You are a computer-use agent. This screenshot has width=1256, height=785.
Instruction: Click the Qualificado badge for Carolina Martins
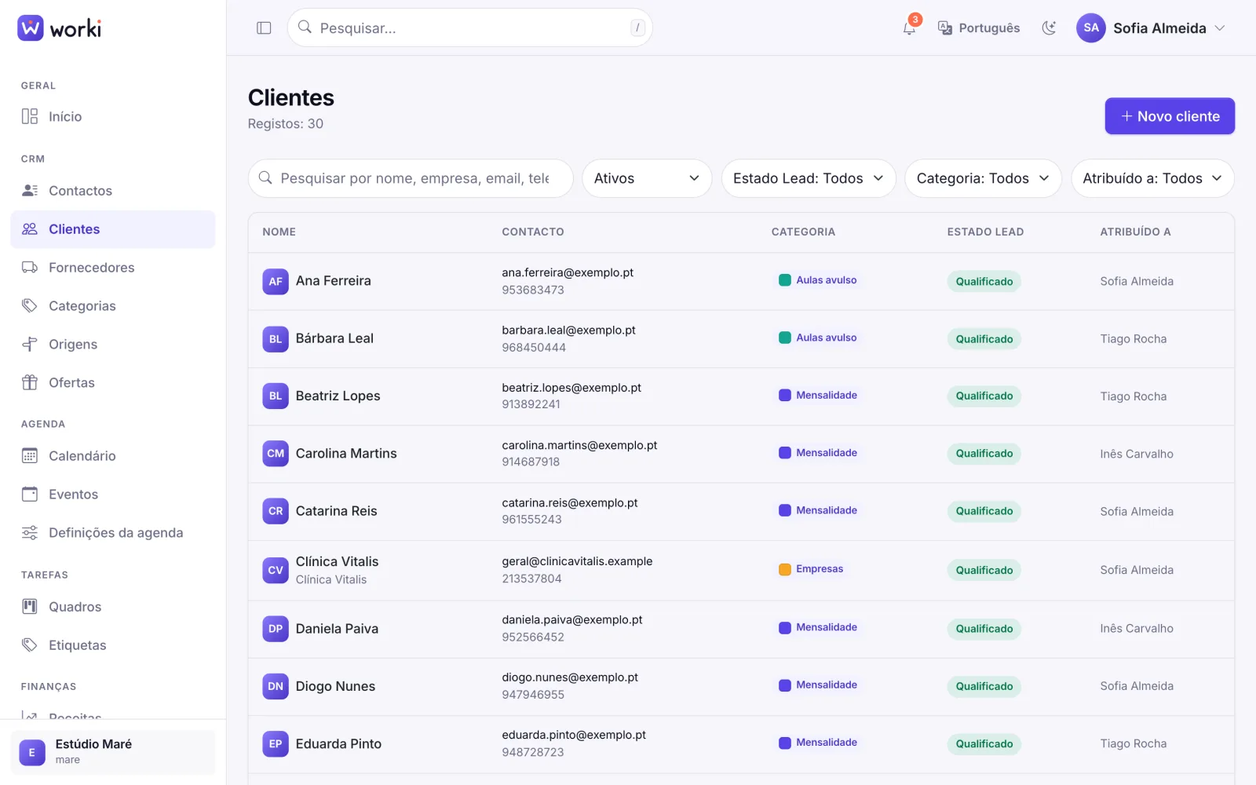pyautogui.click(x=984, y=454)
